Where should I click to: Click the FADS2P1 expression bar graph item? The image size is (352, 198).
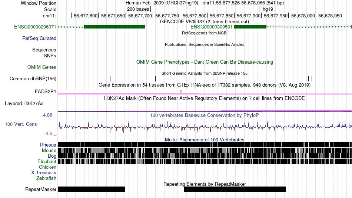(x=128, y=92)
